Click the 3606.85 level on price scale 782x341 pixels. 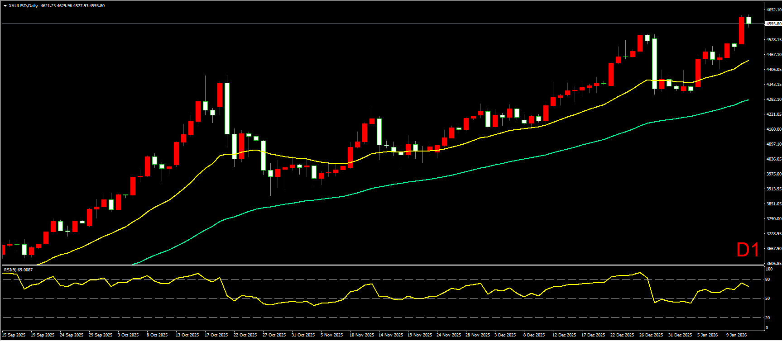tap(772, 263)
